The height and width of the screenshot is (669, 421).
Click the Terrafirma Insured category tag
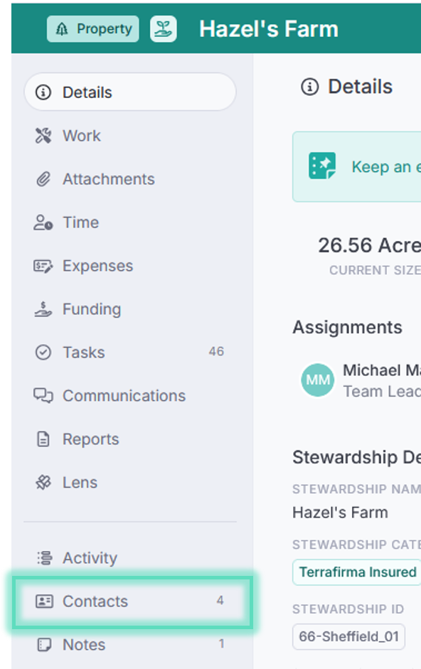[x=358, y=572]
